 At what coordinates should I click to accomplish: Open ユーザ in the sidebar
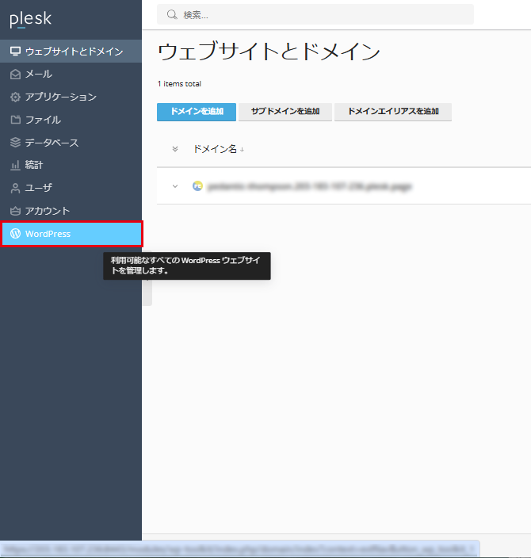[x=71, y=188]
